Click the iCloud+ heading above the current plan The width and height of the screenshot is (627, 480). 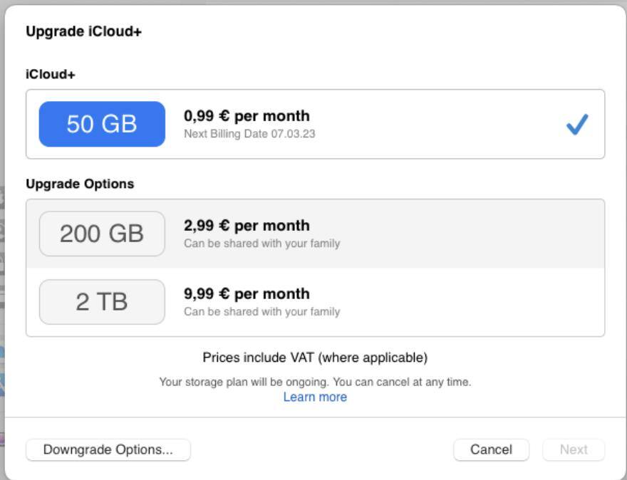pos(51,74)
